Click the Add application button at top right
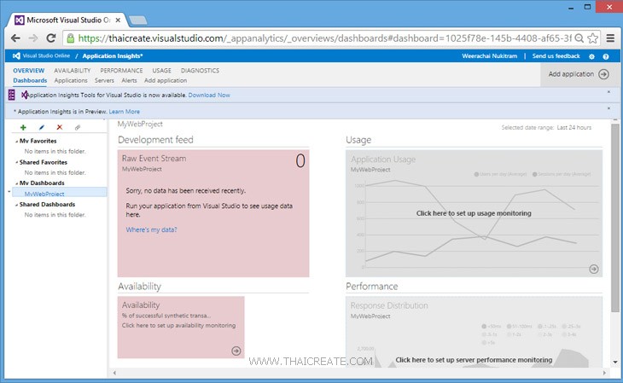Viewport: 623px width, 383px height. tap(579, 74)
